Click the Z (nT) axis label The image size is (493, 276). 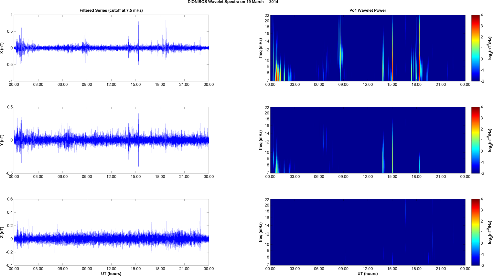(x=2, y=232)
